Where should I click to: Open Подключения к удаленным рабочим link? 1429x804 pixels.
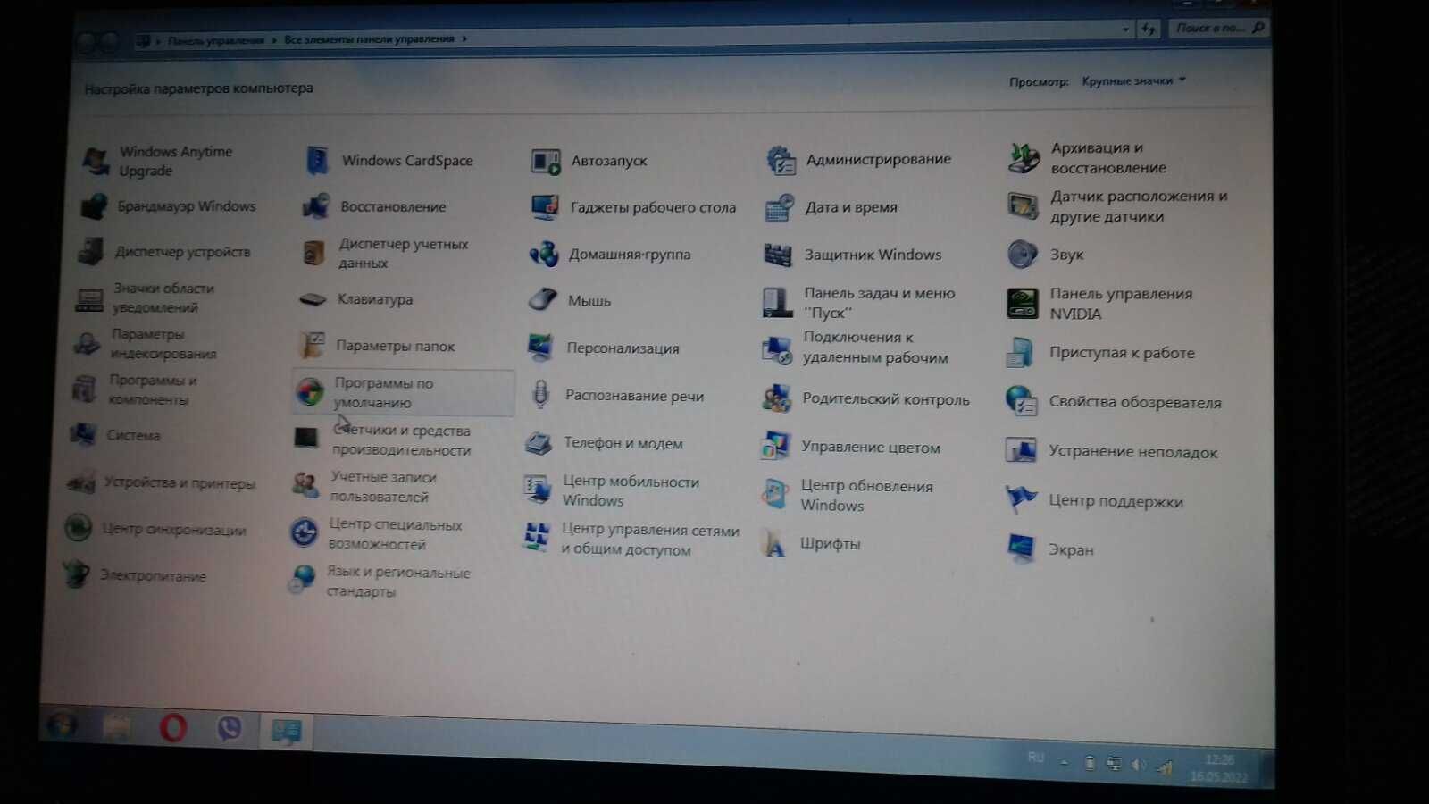[x=875, y=347]
